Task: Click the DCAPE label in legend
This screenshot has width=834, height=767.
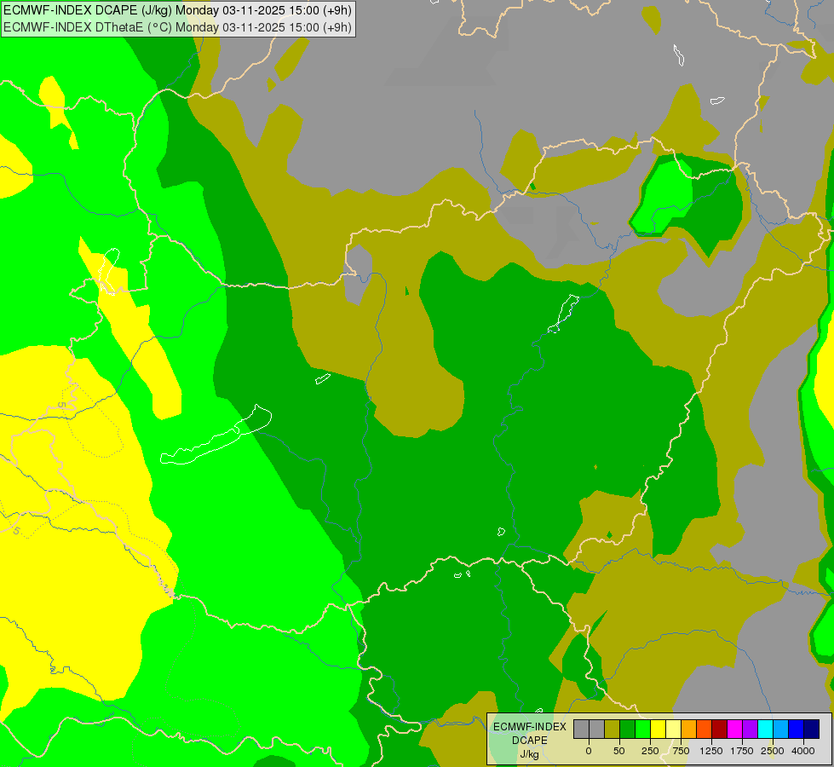Action: (530, 741)
